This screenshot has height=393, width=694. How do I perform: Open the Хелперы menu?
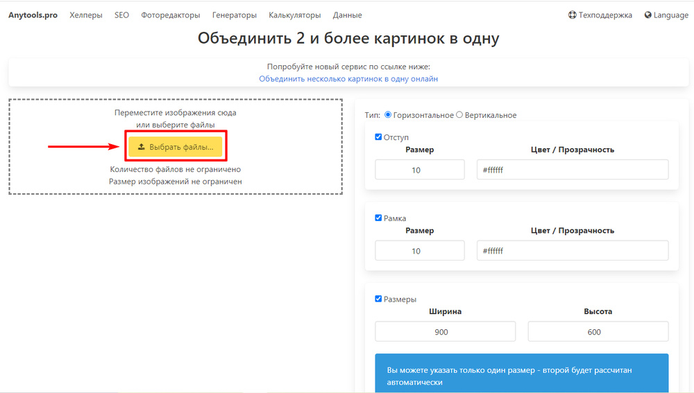(86, 15)
